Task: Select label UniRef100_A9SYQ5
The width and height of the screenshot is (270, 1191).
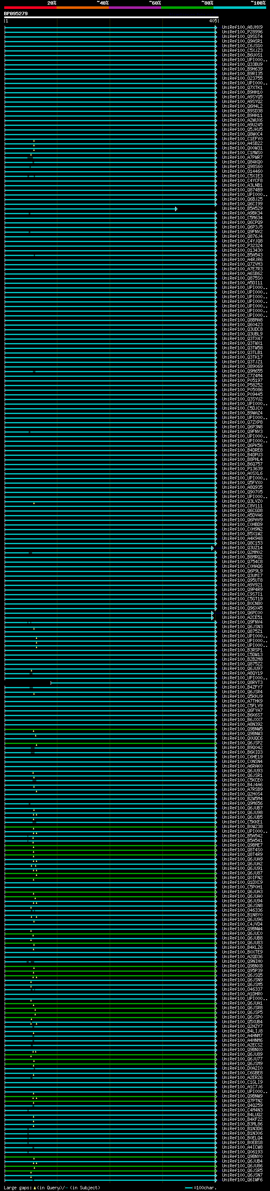Action: (x=242, y=97)
